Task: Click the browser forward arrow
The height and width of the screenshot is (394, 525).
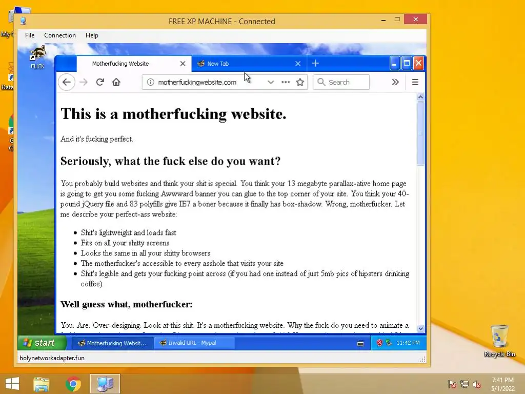Action: tap(84, 82)
